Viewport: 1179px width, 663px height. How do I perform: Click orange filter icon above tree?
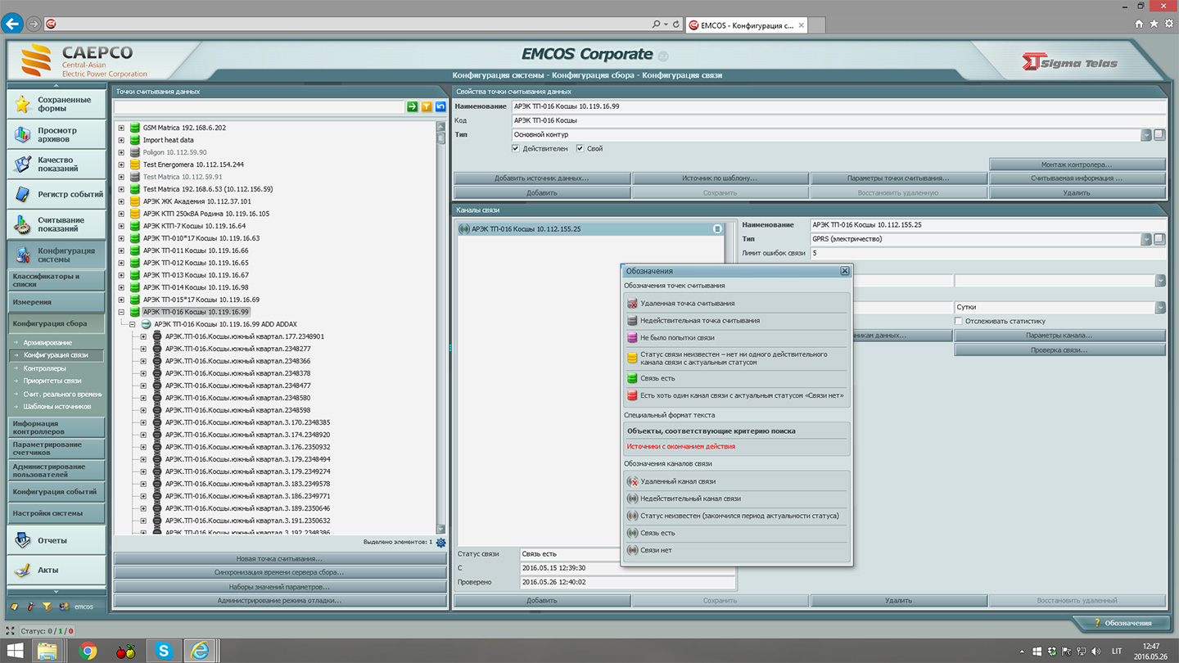[x=427, y=107]
